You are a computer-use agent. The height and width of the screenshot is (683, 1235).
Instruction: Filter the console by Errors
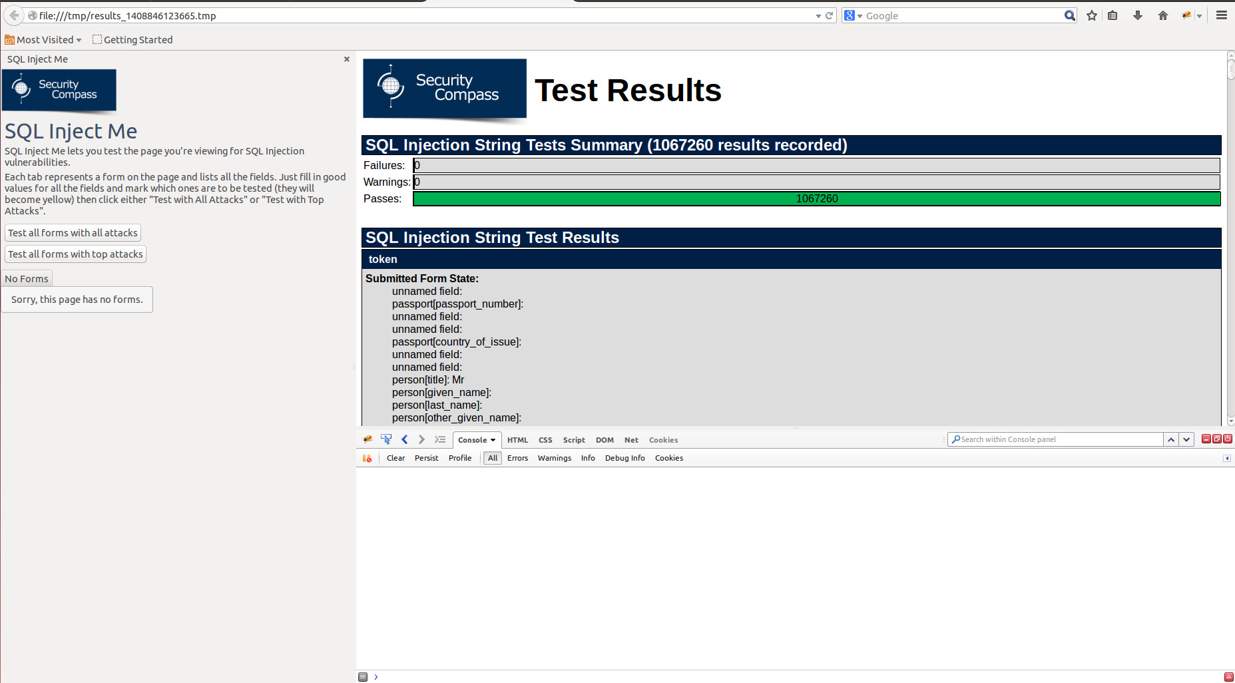pyautogui.click(x=517, y=458)
